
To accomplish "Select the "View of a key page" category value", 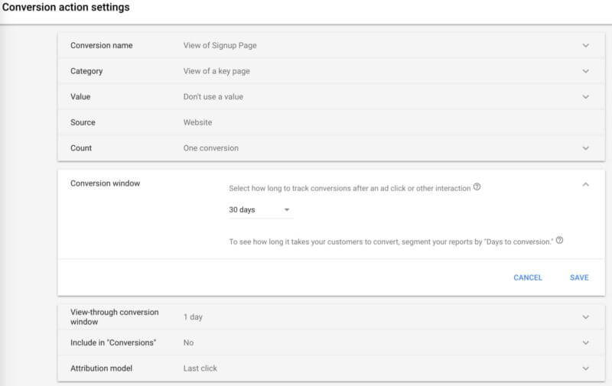I will 216,71.
